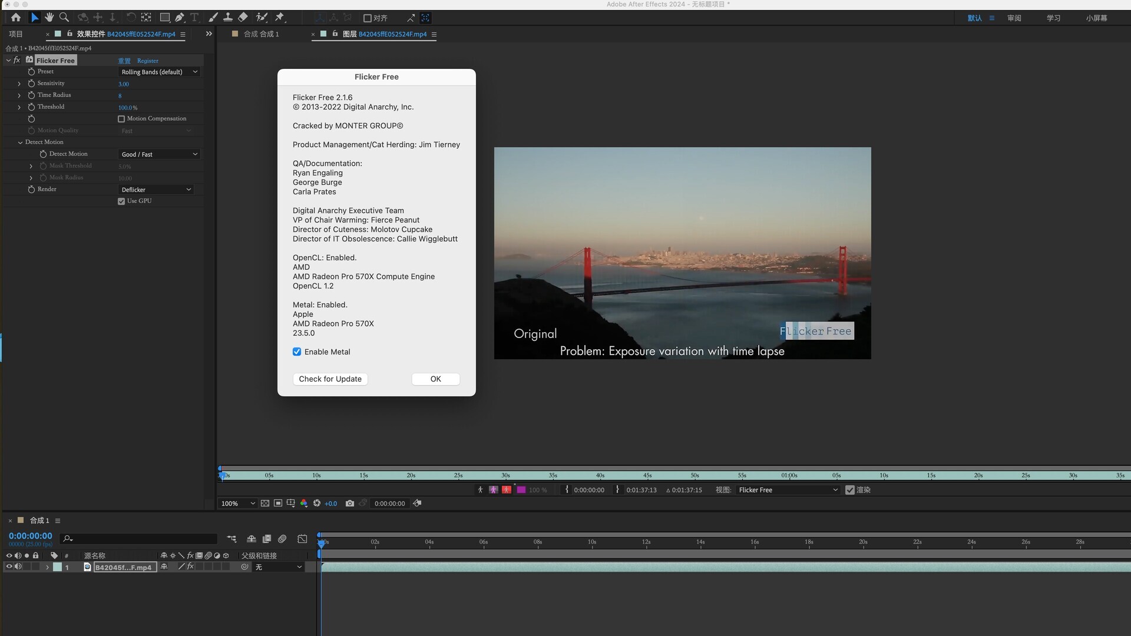This screenshot has width=1131, height=636.
Task: Open the 视图 Flicker Free view dropdown
Action: (x=788, y=490)
